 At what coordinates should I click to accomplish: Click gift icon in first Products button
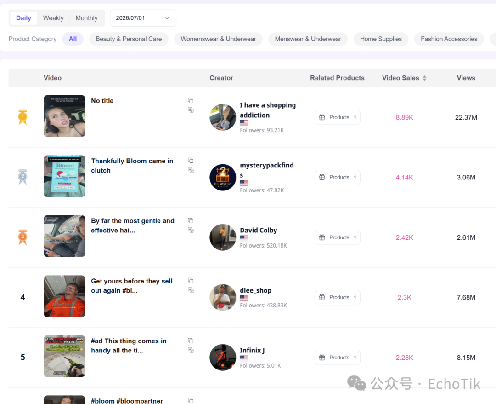(322, 117)
